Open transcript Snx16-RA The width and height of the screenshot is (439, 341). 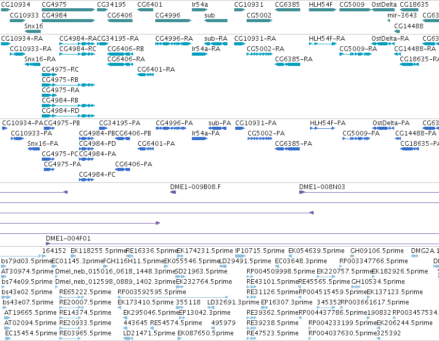pyautogui.click(x=40, y=59)
